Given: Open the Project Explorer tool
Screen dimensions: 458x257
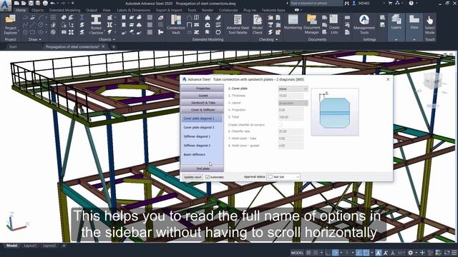Looking at the screenshot, I should [x=11, y=24].
